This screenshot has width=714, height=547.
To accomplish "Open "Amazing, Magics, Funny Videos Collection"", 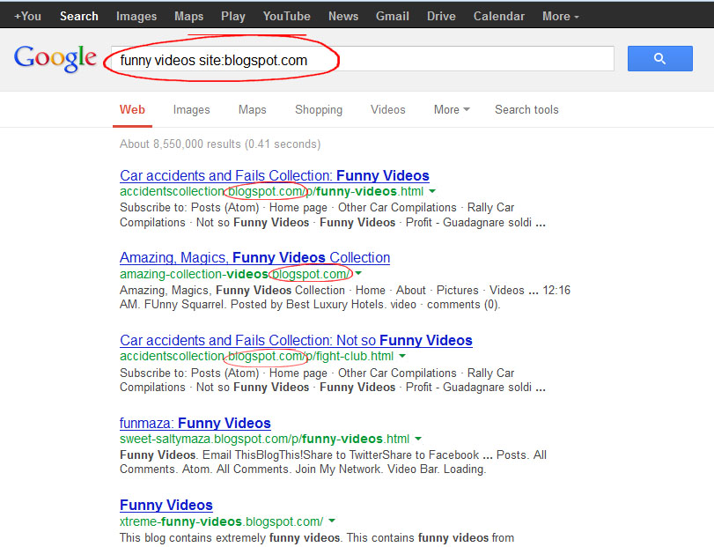I will point(254,257).
